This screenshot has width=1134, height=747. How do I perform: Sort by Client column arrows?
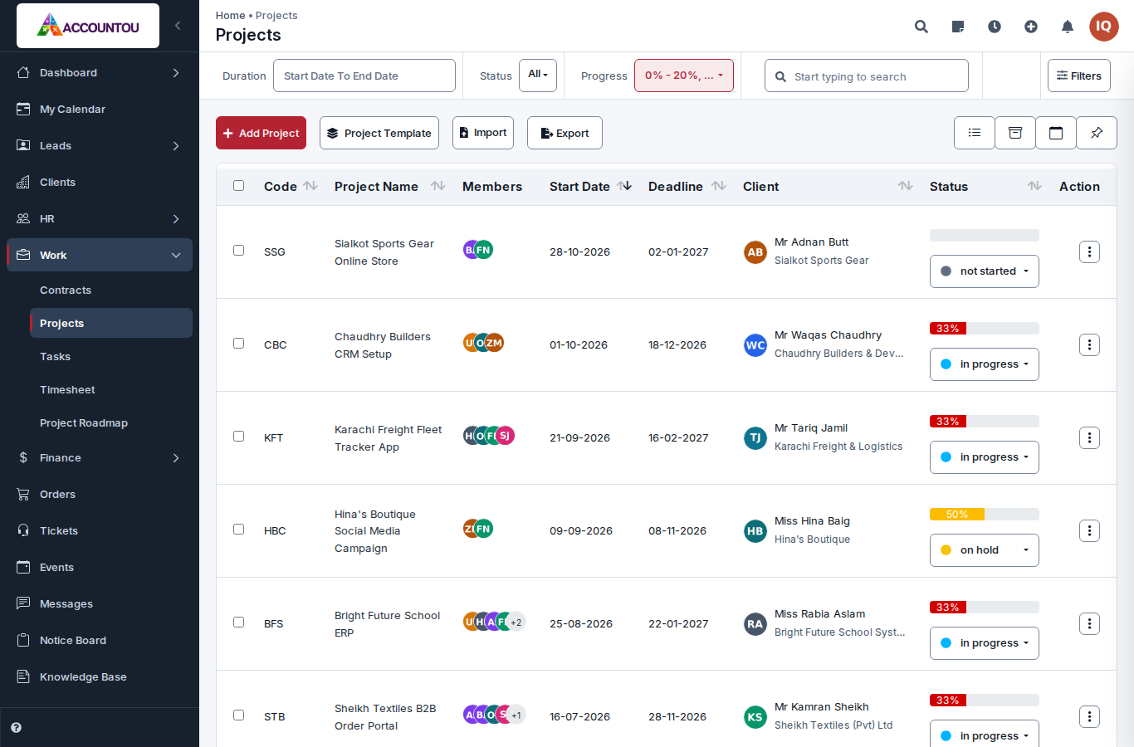(x=906, y=186)
